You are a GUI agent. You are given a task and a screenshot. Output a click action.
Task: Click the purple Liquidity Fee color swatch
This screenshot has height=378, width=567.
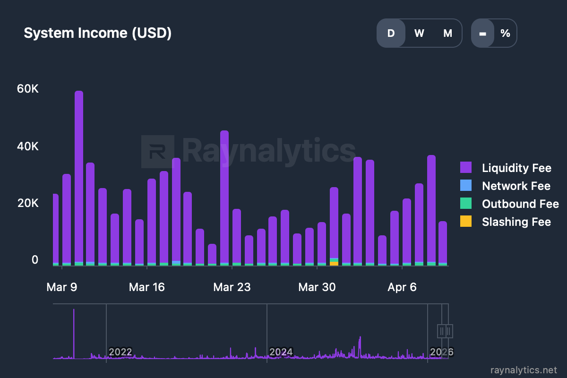click(467, 168)
